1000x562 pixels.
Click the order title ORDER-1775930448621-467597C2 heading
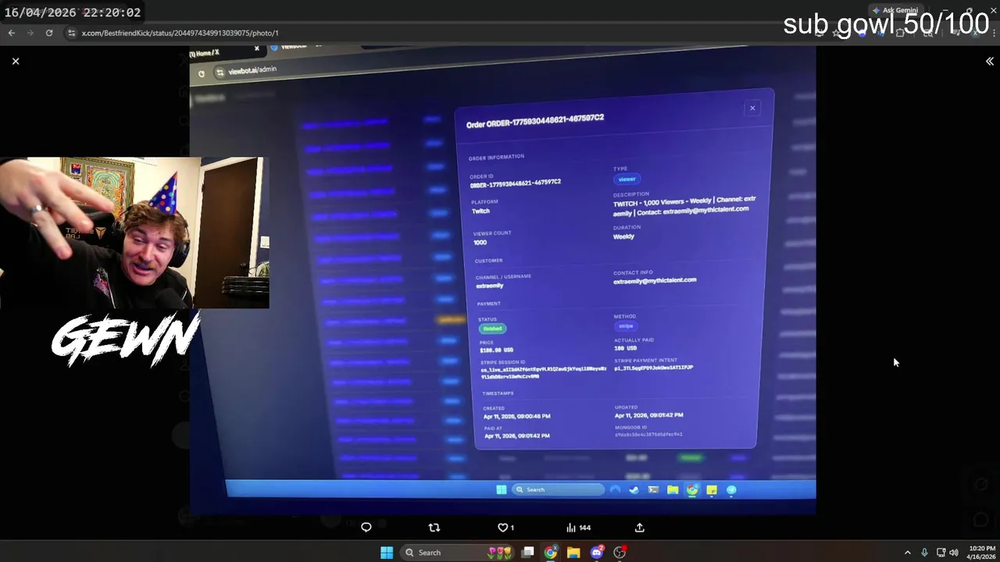(535, 121)
